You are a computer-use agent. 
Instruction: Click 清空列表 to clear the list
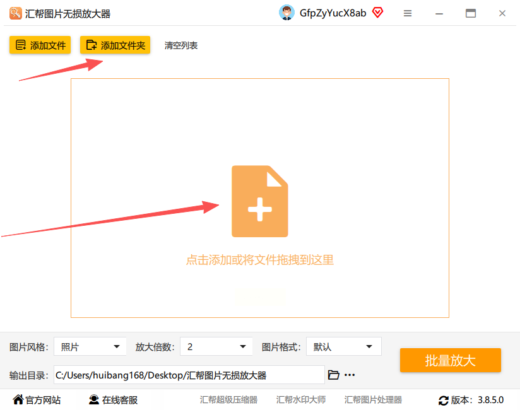(181, 45)
